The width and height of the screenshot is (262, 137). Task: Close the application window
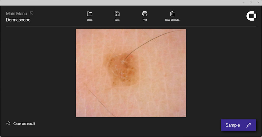point(258,3)
